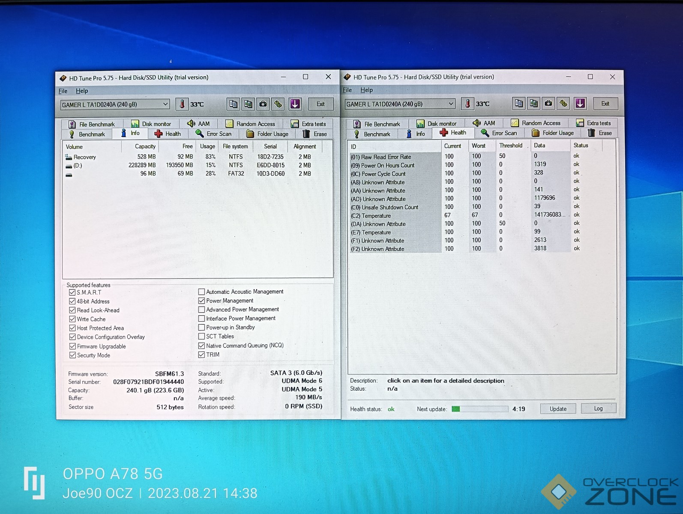Screen dimensions: 683x514
Task: Click temperature thermometer icon in left window
Action: point(182,104)
